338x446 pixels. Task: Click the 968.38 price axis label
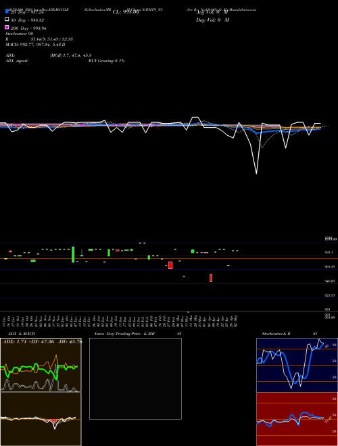330,267
